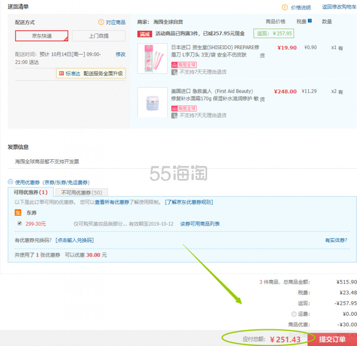The width and height of the screenshot is (357, 346).
Task: Click the ¥19.90 product price
Action: tap(287, 48)
